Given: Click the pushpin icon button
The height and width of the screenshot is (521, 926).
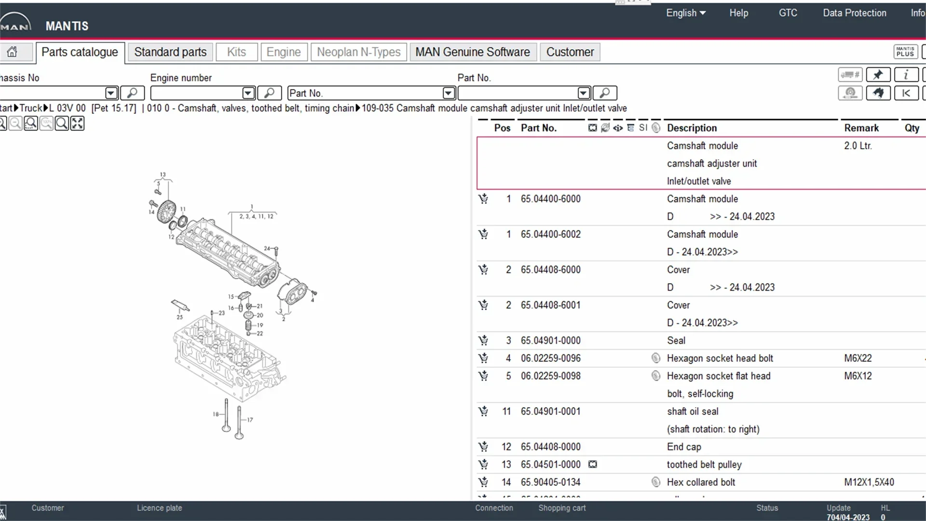Looking at the screenshot, I should click(878, 75).
